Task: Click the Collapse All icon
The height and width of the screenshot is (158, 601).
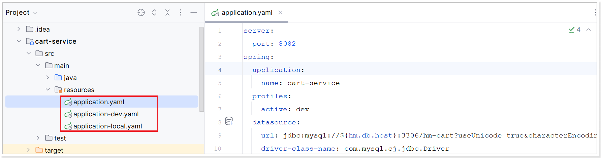Action: click(x=167, y=12)
